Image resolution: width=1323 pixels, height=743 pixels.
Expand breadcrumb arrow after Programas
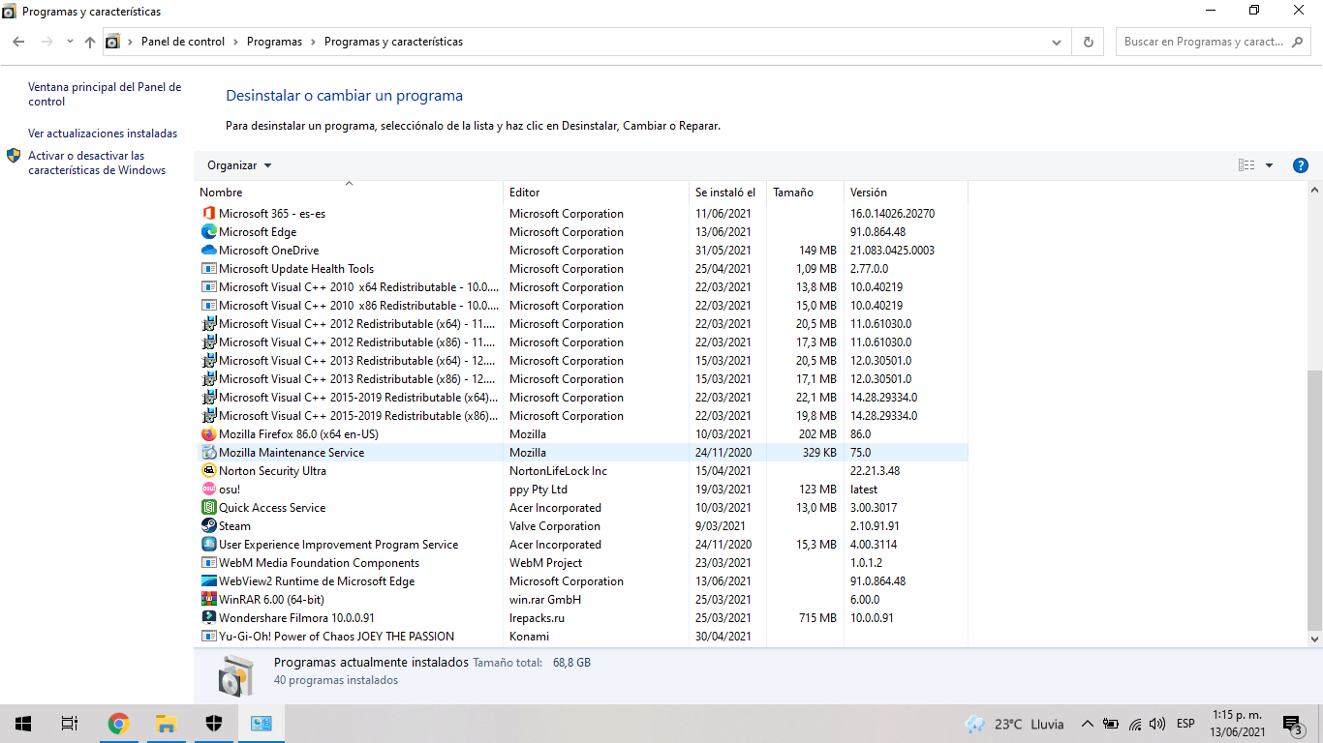pyautogui.click(x=313, y=42)
